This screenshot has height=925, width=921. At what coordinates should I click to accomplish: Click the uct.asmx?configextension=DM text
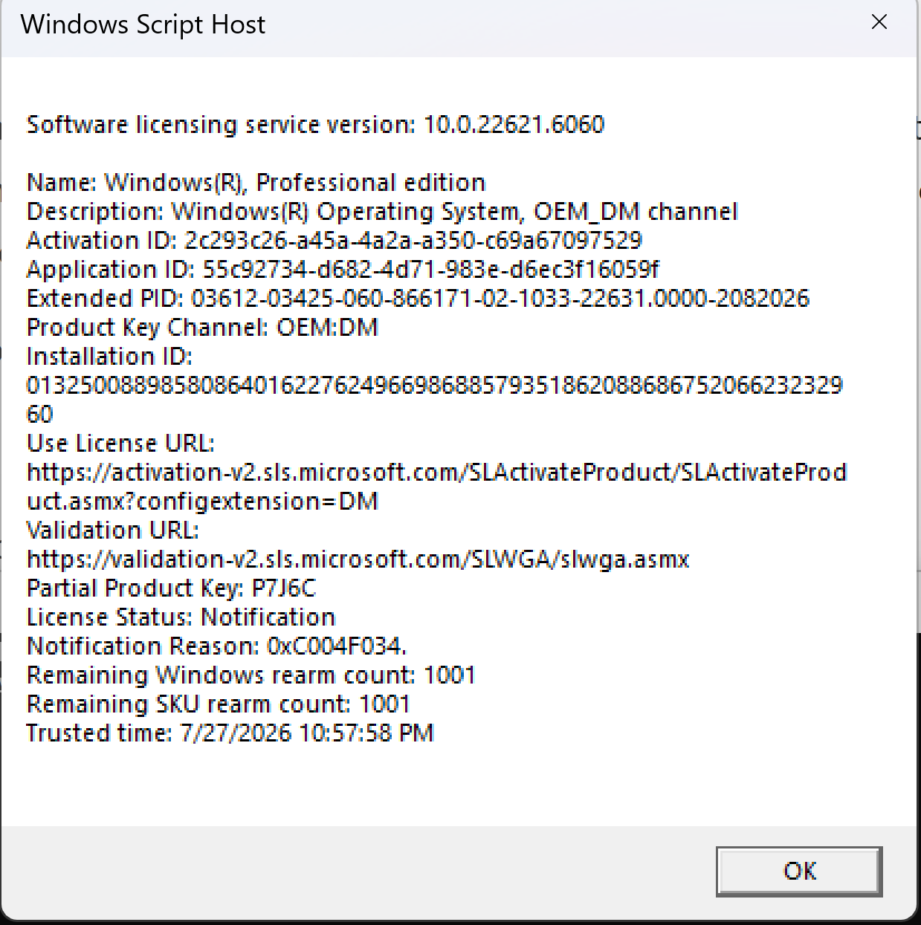(x=203, y=501)
